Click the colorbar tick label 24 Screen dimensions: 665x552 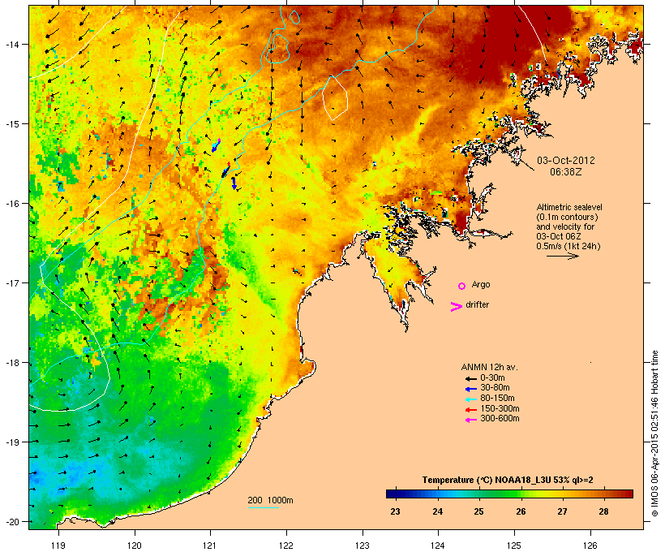click(437, 511)
